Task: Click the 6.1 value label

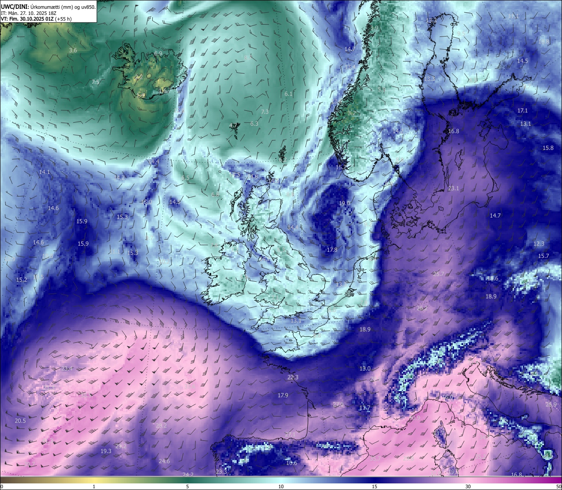Action: pos(288,94)
